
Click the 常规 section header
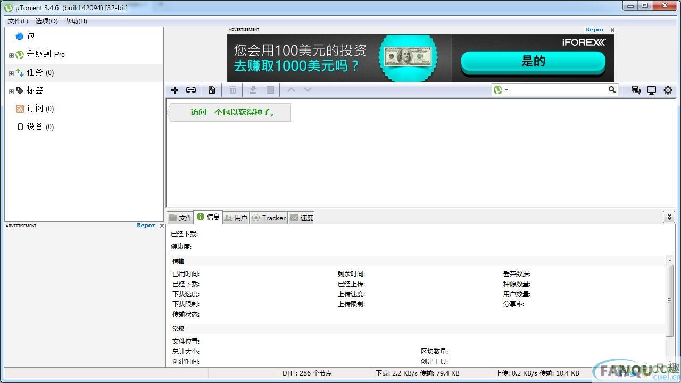178,329
